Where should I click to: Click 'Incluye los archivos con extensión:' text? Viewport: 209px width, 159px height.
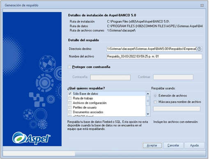click(176, 122)
